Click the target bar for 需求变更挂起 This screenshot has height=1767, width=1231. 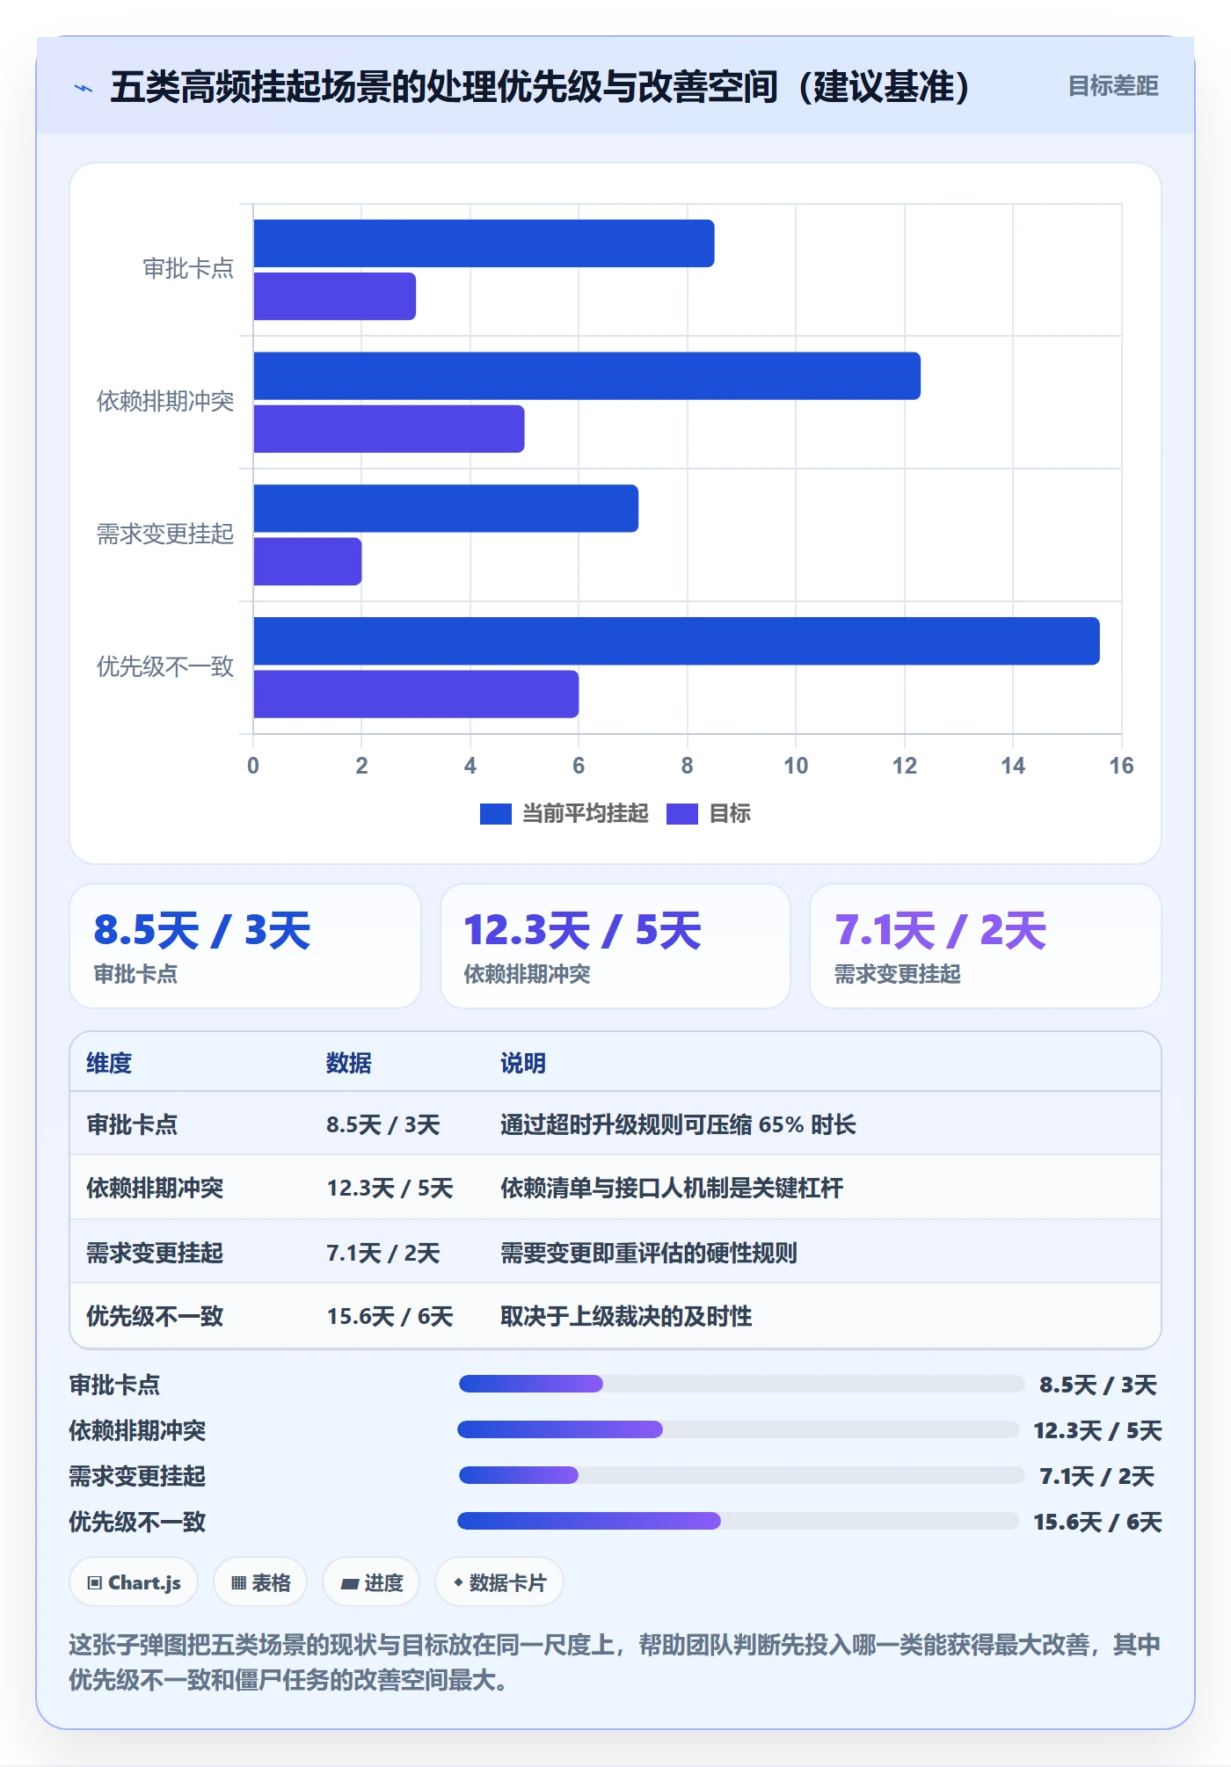click(307, 562)
